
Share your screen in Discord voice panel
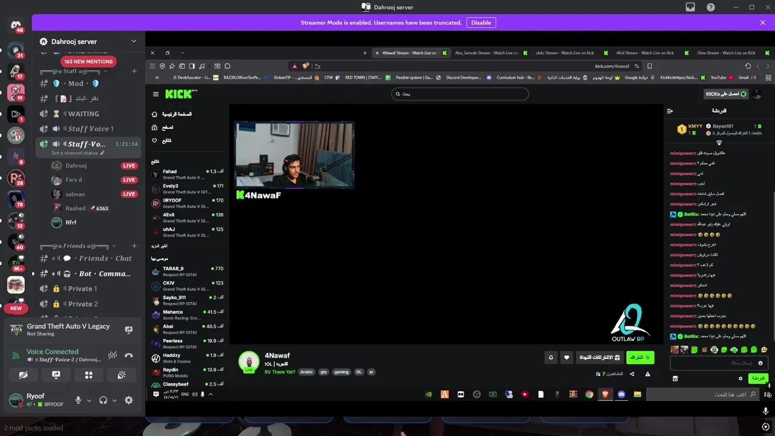56,375
